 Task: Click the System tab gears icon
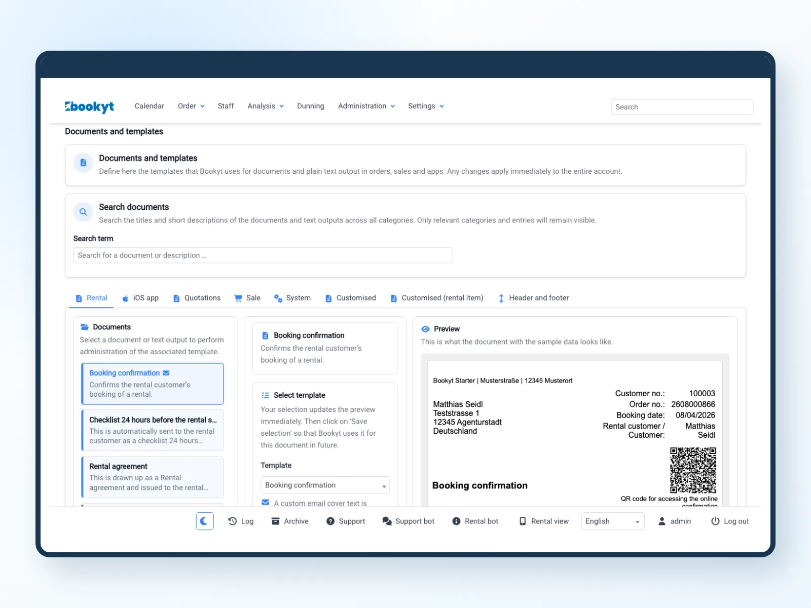click(278, 298)
